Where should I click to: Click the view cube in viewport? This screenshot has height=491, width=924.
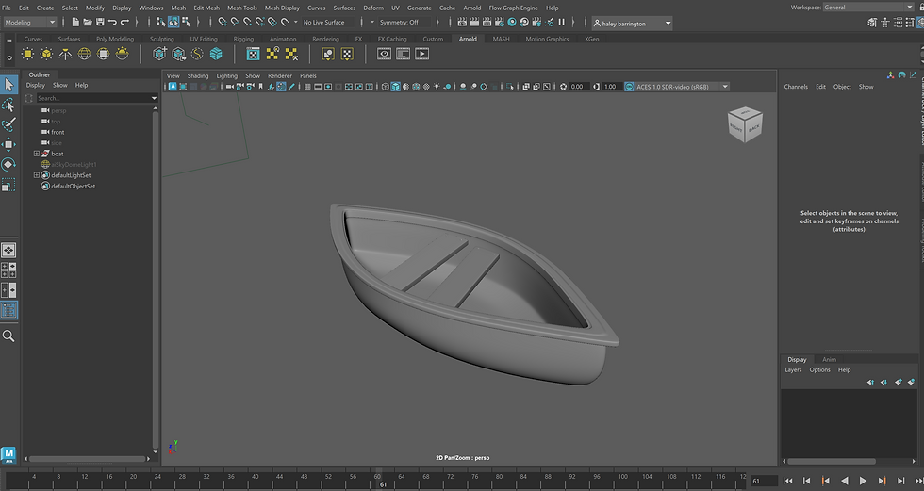pyautogui.click(x=745, y=123)
